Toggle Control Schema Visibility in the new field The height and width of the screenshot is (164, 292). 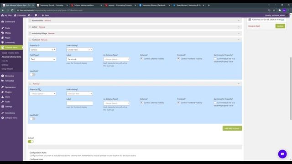coord(141,103)
